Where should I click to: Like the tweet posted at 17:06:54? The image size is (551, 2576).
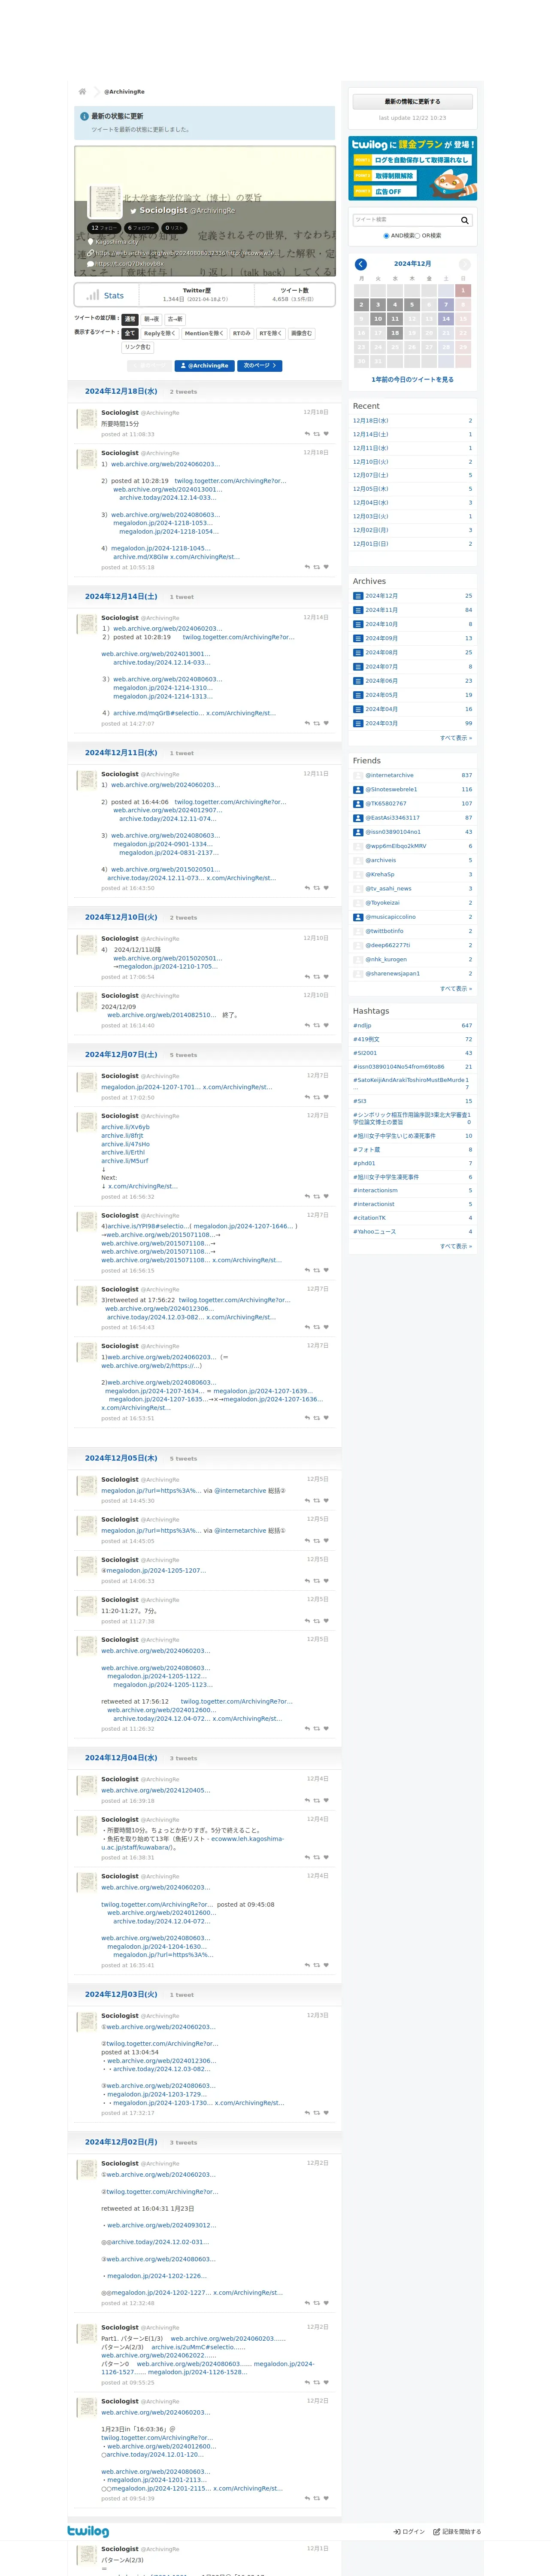(326, 977)
